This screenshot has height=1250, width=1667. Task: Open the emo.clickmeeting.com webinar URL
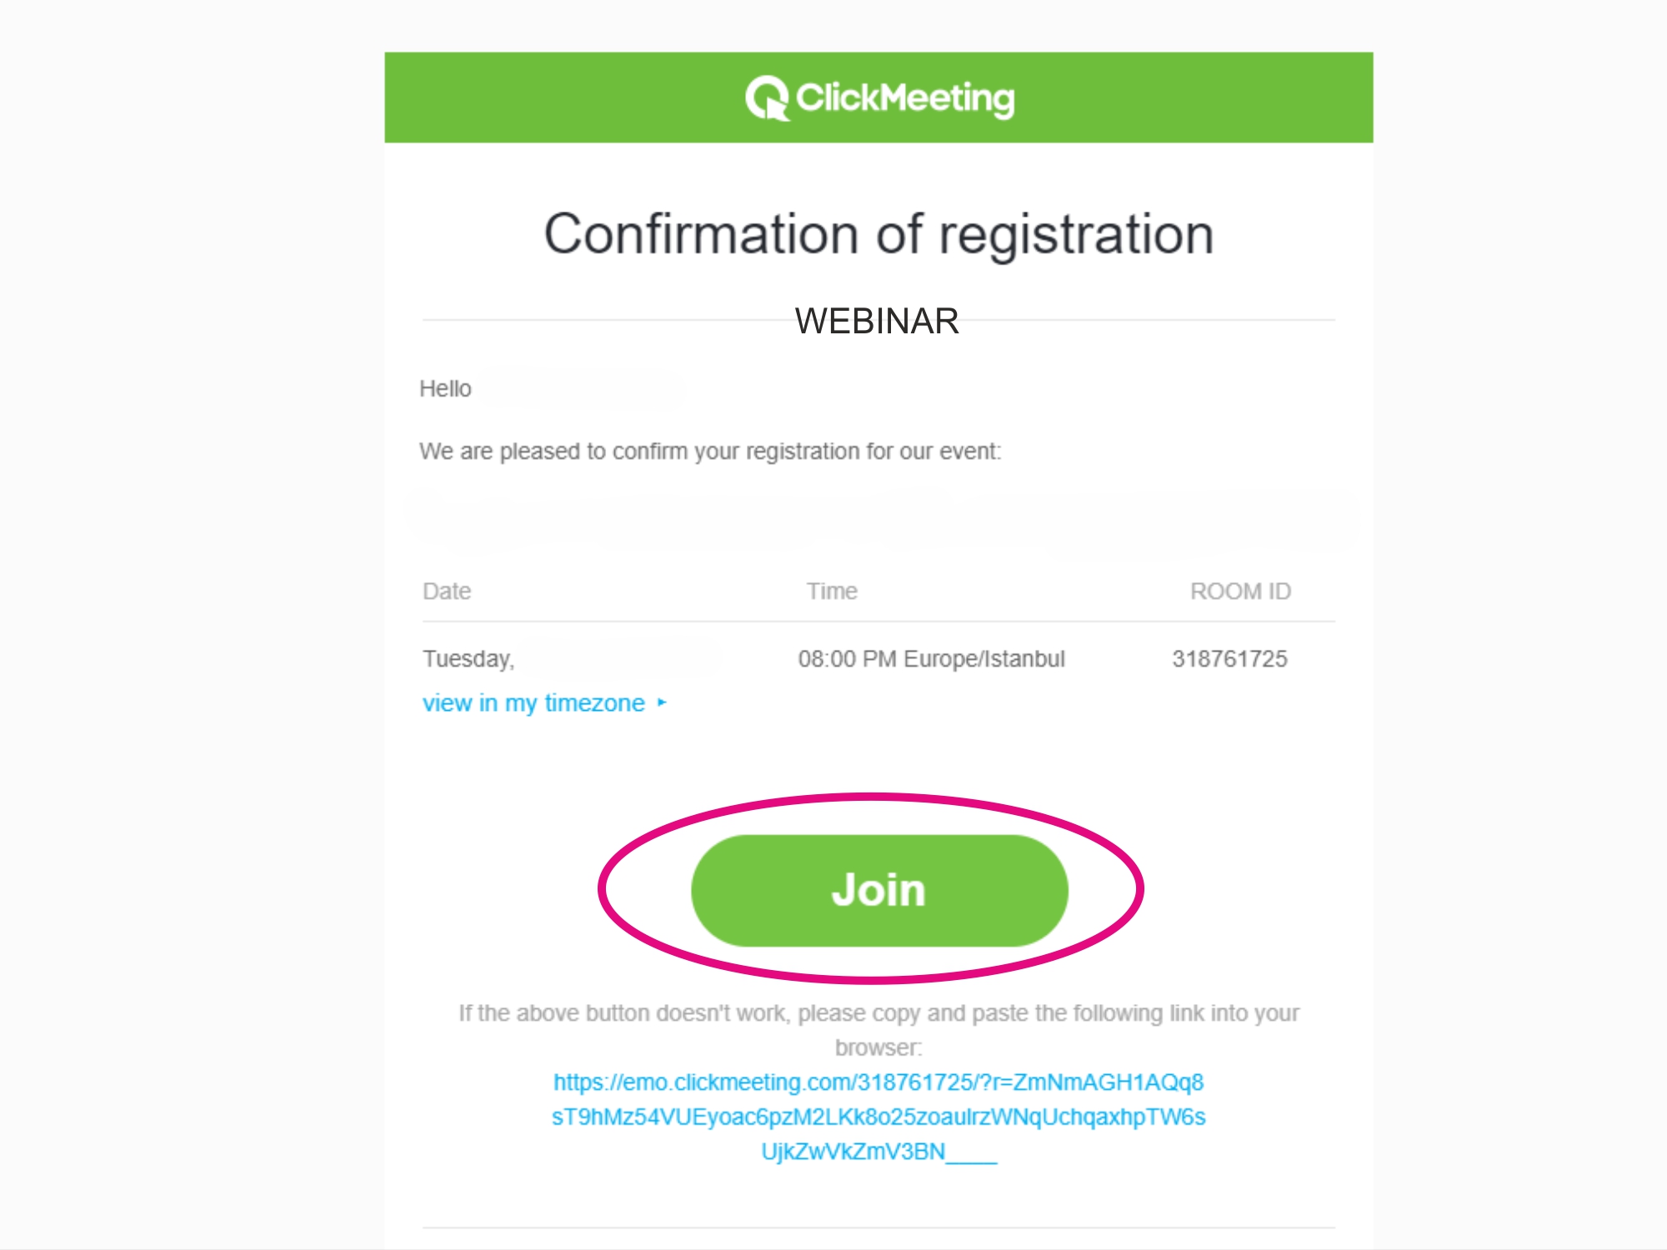pyautogui.click(x=879, y=1117)
